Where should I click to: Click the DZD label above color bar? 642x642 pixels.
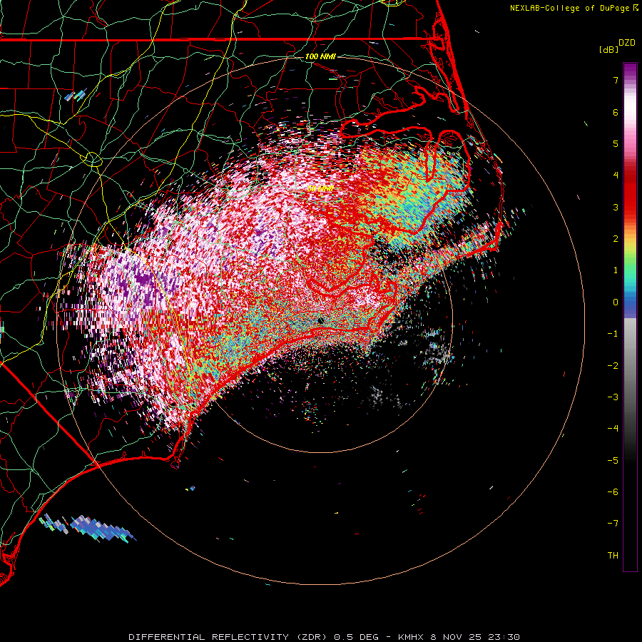point(627,43)
